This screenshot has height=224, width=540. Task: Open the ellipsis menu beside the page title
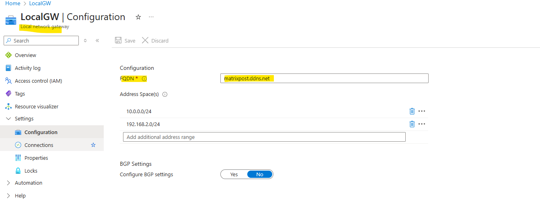151,17
